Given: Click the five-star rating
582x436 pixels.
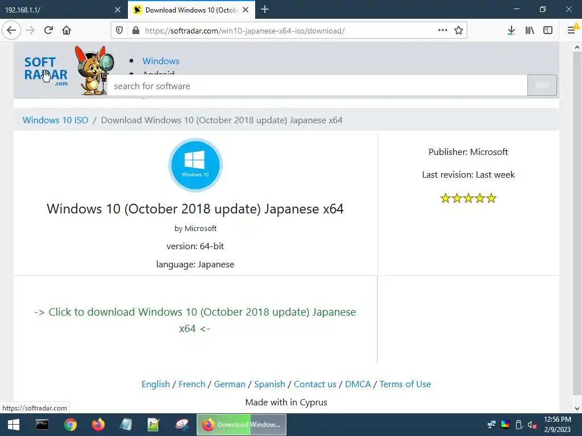Looking at the screenshot, I should click(x=468, y=198).
